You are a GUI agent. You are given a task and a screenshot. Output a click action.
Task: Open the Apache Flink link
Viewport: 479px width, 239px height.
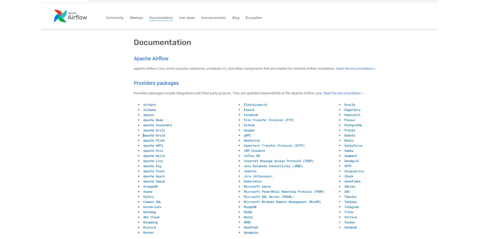tap(154, 141)
